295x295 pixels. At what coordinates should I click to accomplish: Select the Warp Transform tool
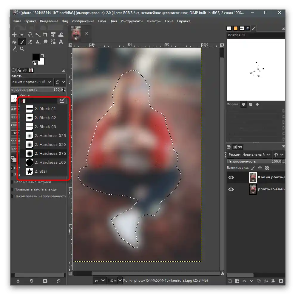[61, 35]
